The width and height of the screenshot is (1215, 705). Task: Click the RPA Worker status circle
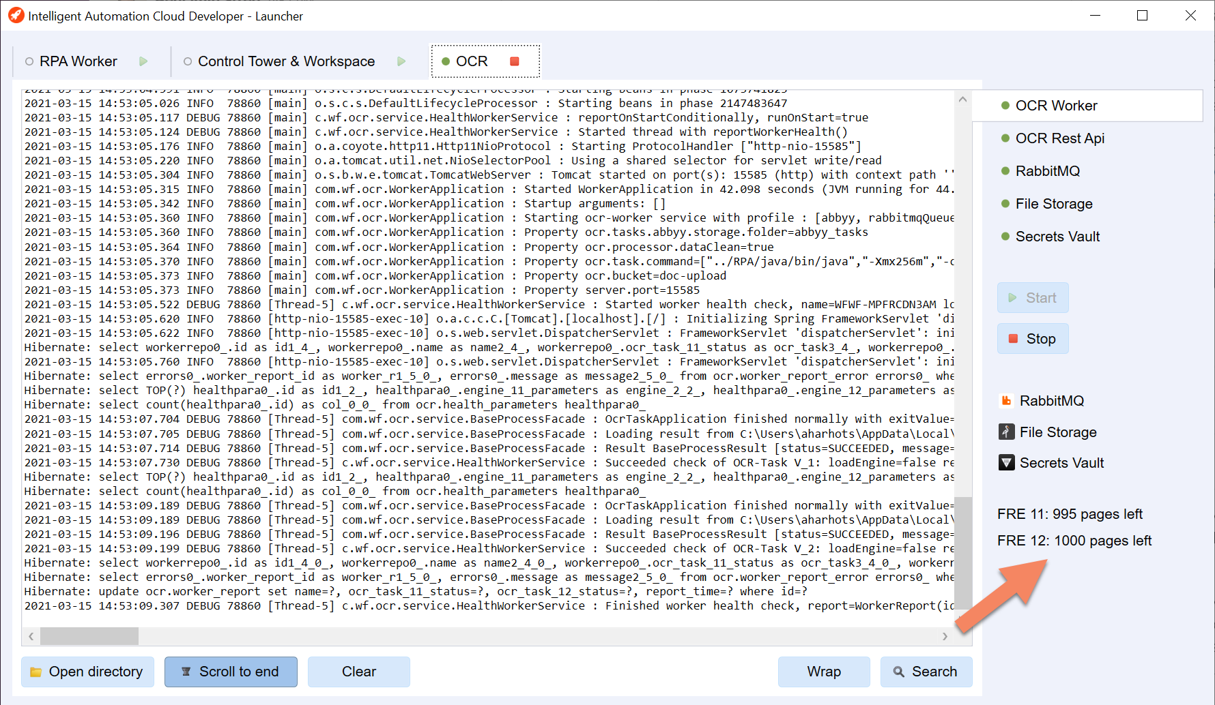(x=29, y=61)
